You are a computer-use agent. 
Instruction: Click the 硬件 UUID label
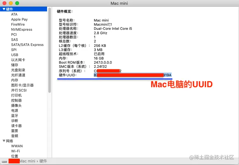click(68, 75)
